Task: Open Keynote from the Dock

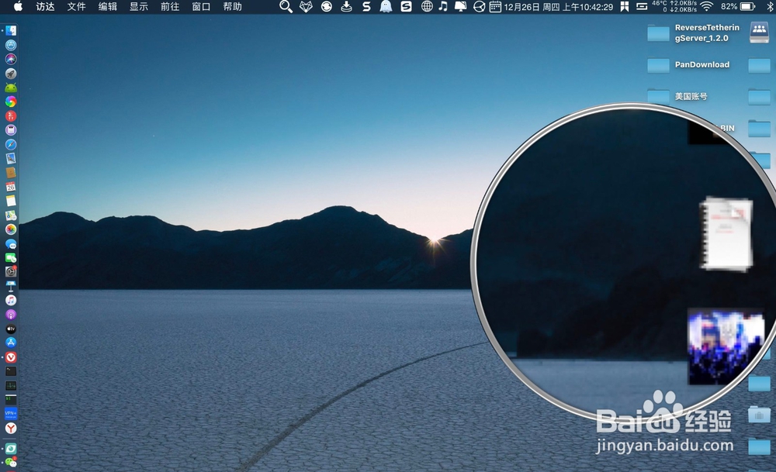Action: tap(10, 286)
